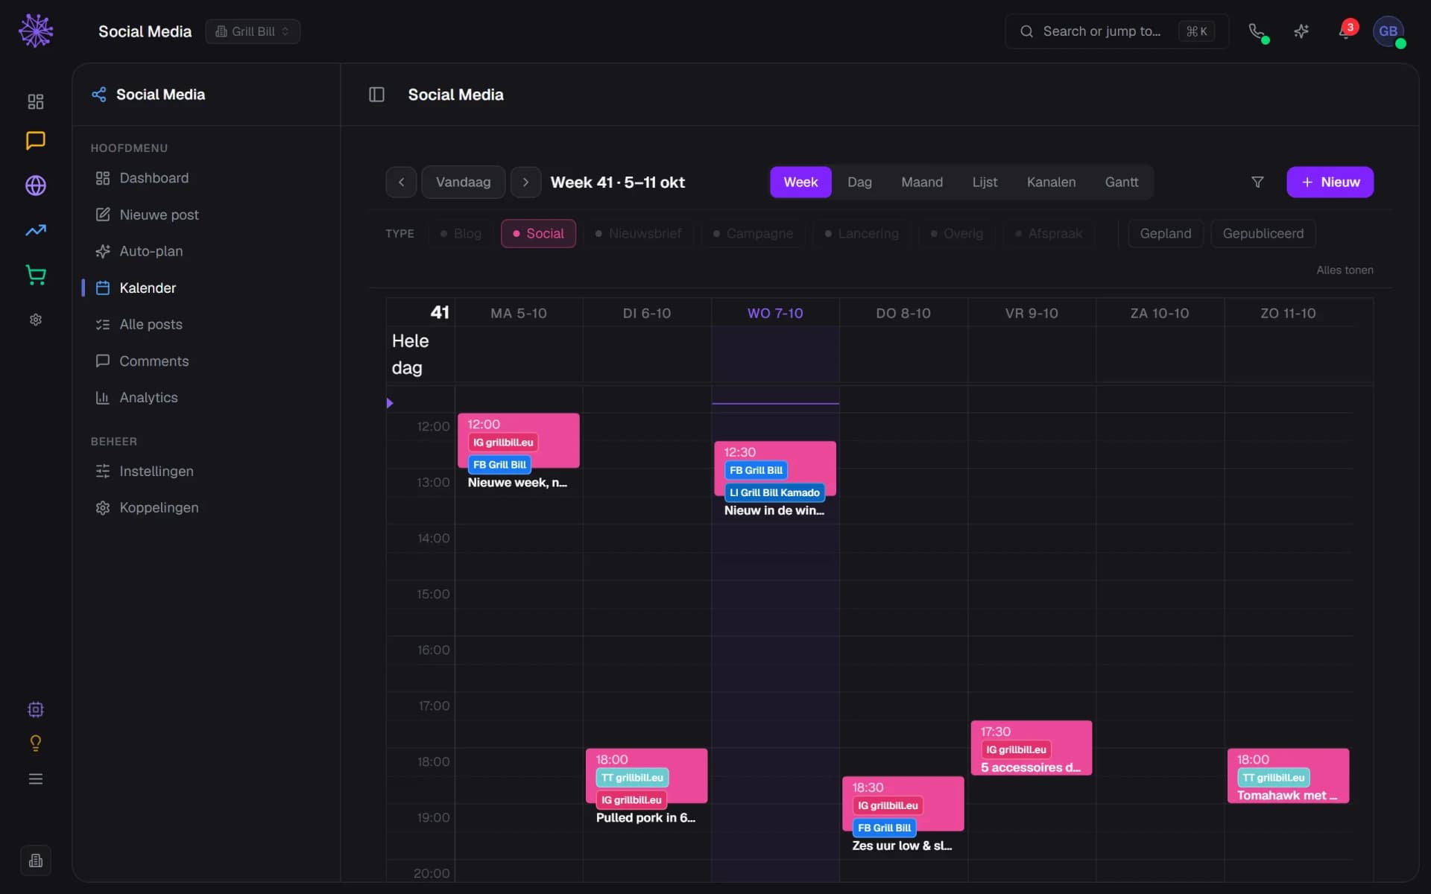Screen dimensions: 1431x894
Task: Open the Grill Bill workspace dropdown
Action: click(x=253, y=31)
